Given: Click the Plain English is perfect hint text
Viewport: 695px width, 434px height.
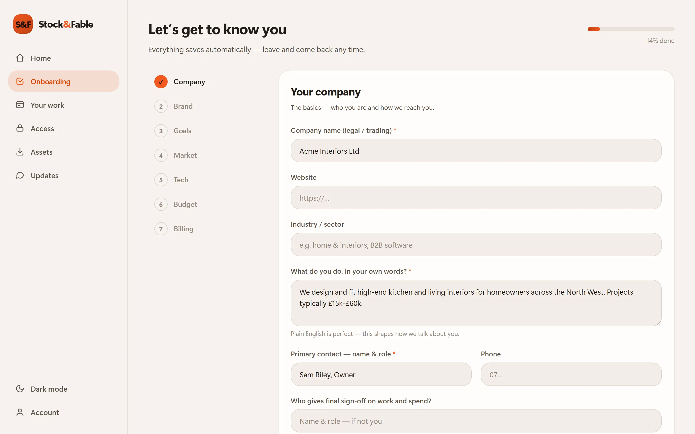Looking at the screenshot, I should [x=375, y=334].
